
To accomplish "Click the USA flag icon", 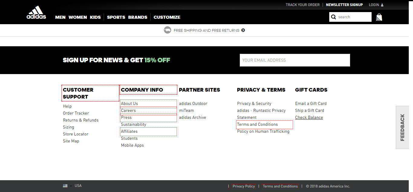I will [x=65, y=186].
